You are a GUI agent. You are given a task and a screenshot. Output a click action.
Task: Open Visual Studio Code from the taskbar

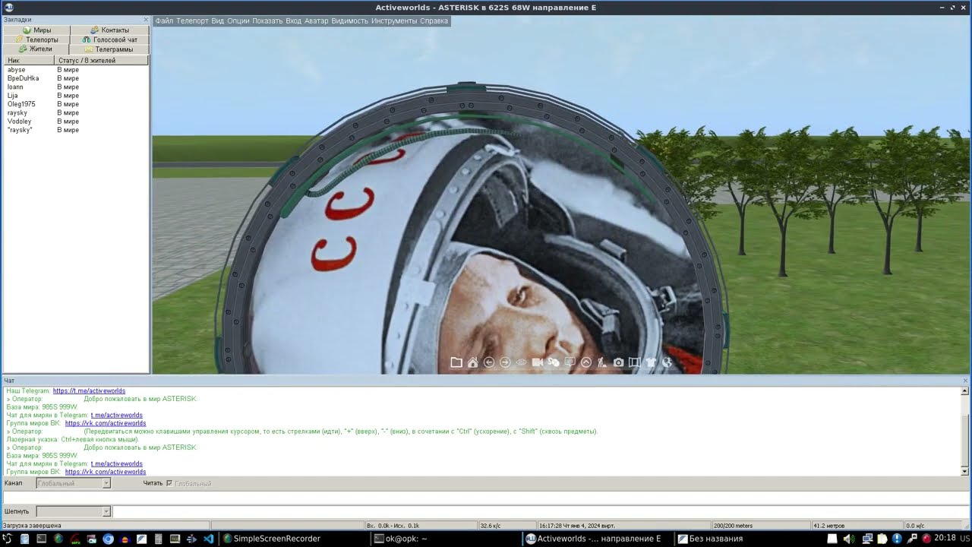(x=208, y=539)
